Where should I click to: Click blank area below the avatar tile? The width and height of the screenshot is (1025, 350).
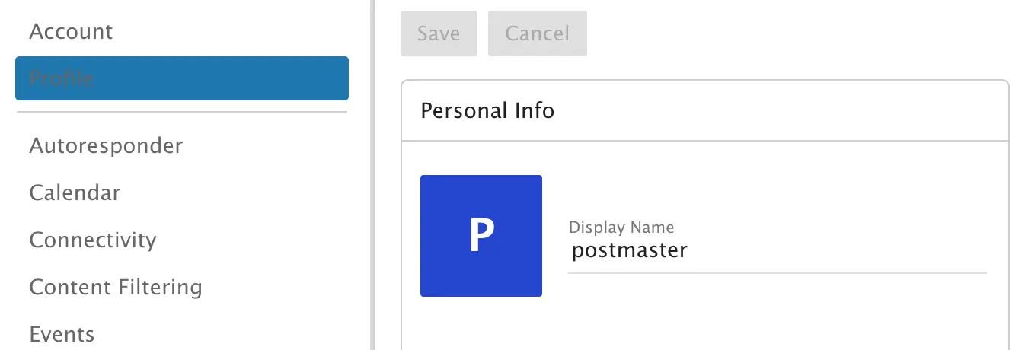tap(481, 323)
